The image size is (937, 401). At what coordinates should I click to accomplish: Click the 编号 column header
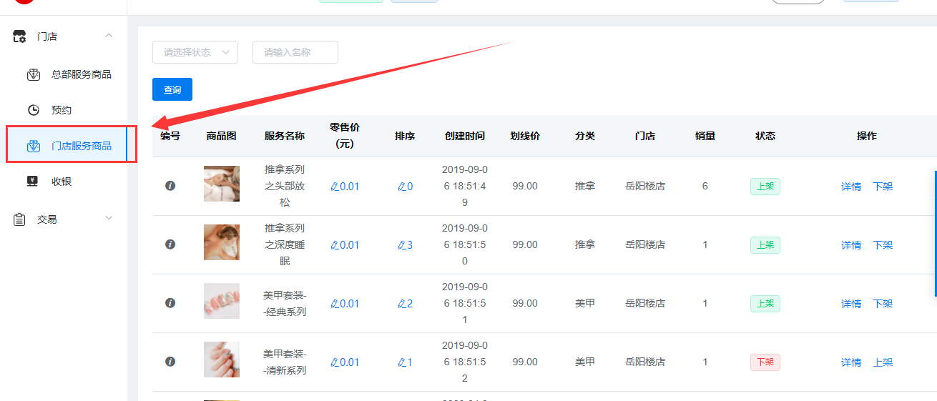(170, 136)
